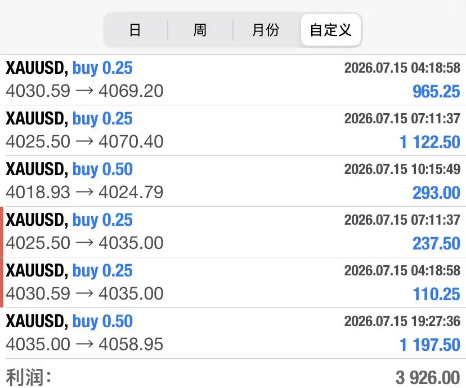Select the 自定义 custom tab

[x=331, y=30]
